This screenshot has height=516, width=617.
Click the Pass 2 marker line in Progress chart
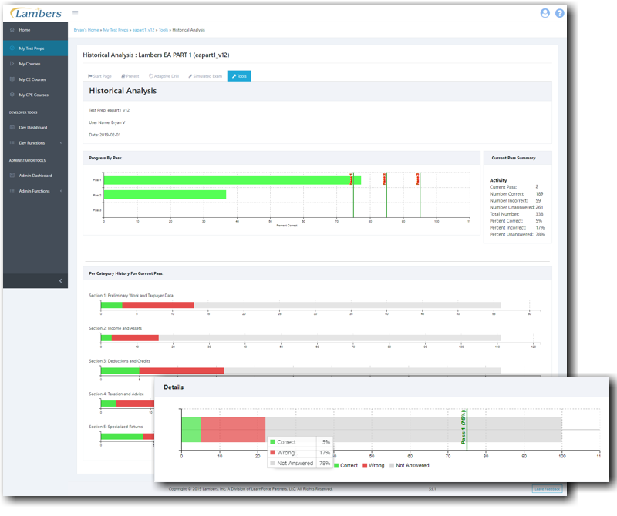pyautogui.click(x=386, y=195)
